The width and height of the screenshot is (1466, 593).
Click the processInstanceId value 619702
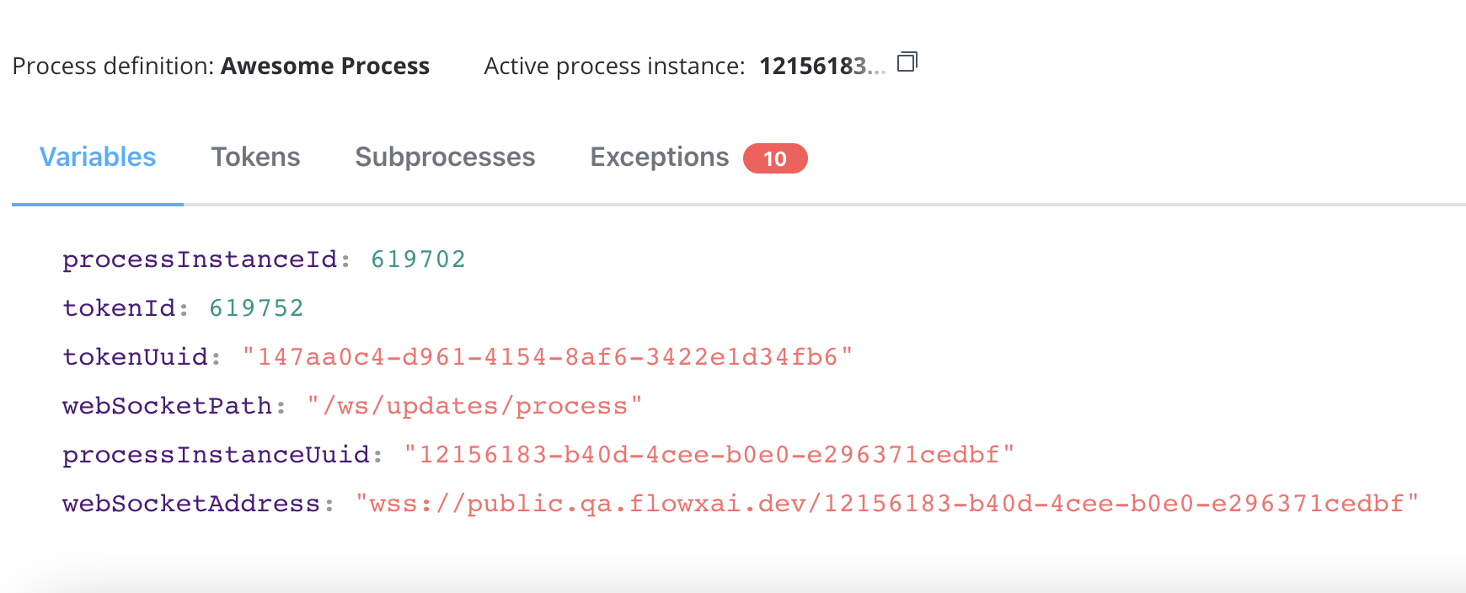418,259
